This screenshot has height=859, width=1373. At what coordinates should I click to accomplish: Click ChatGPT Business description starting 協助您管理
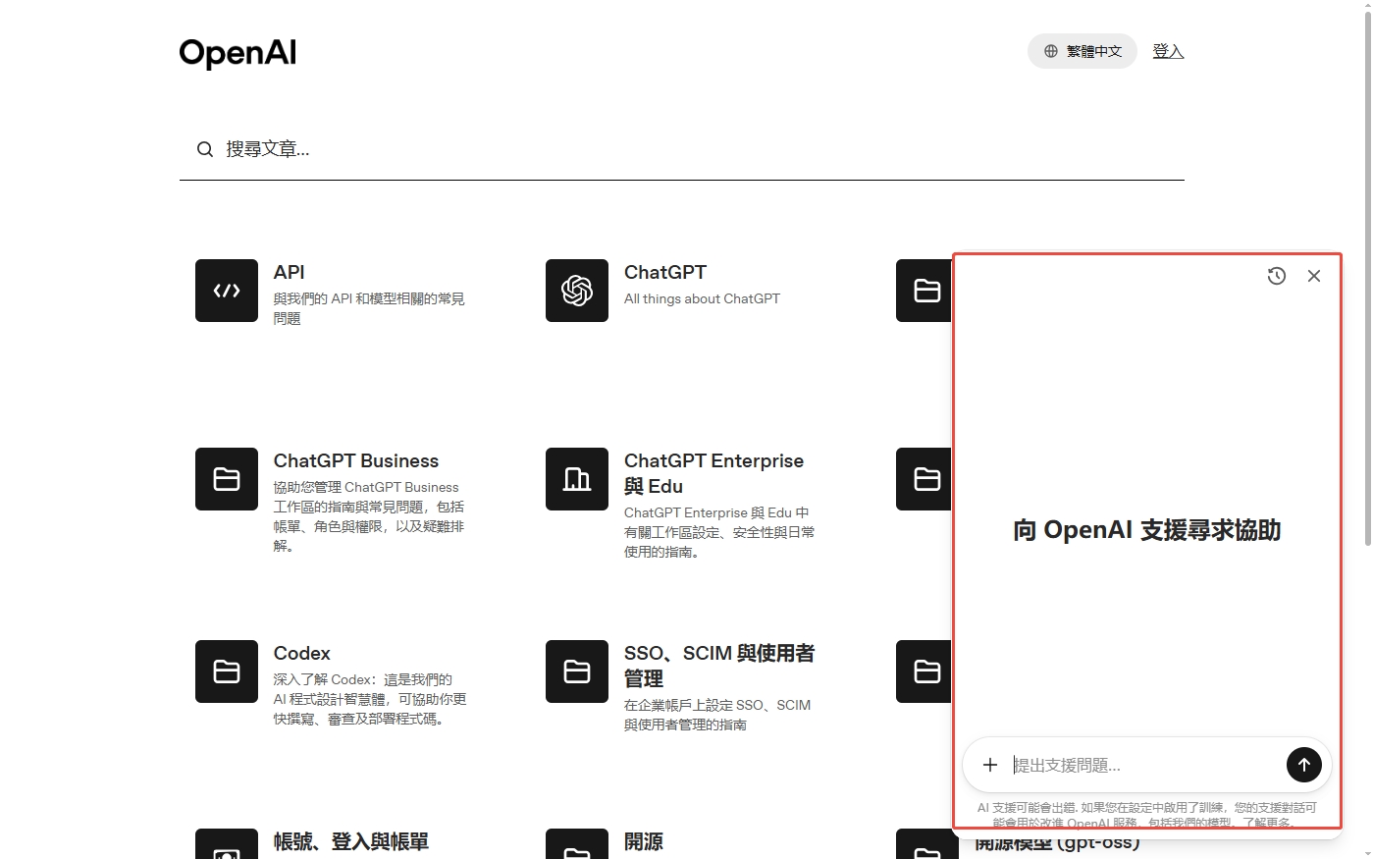coord(369,516)
